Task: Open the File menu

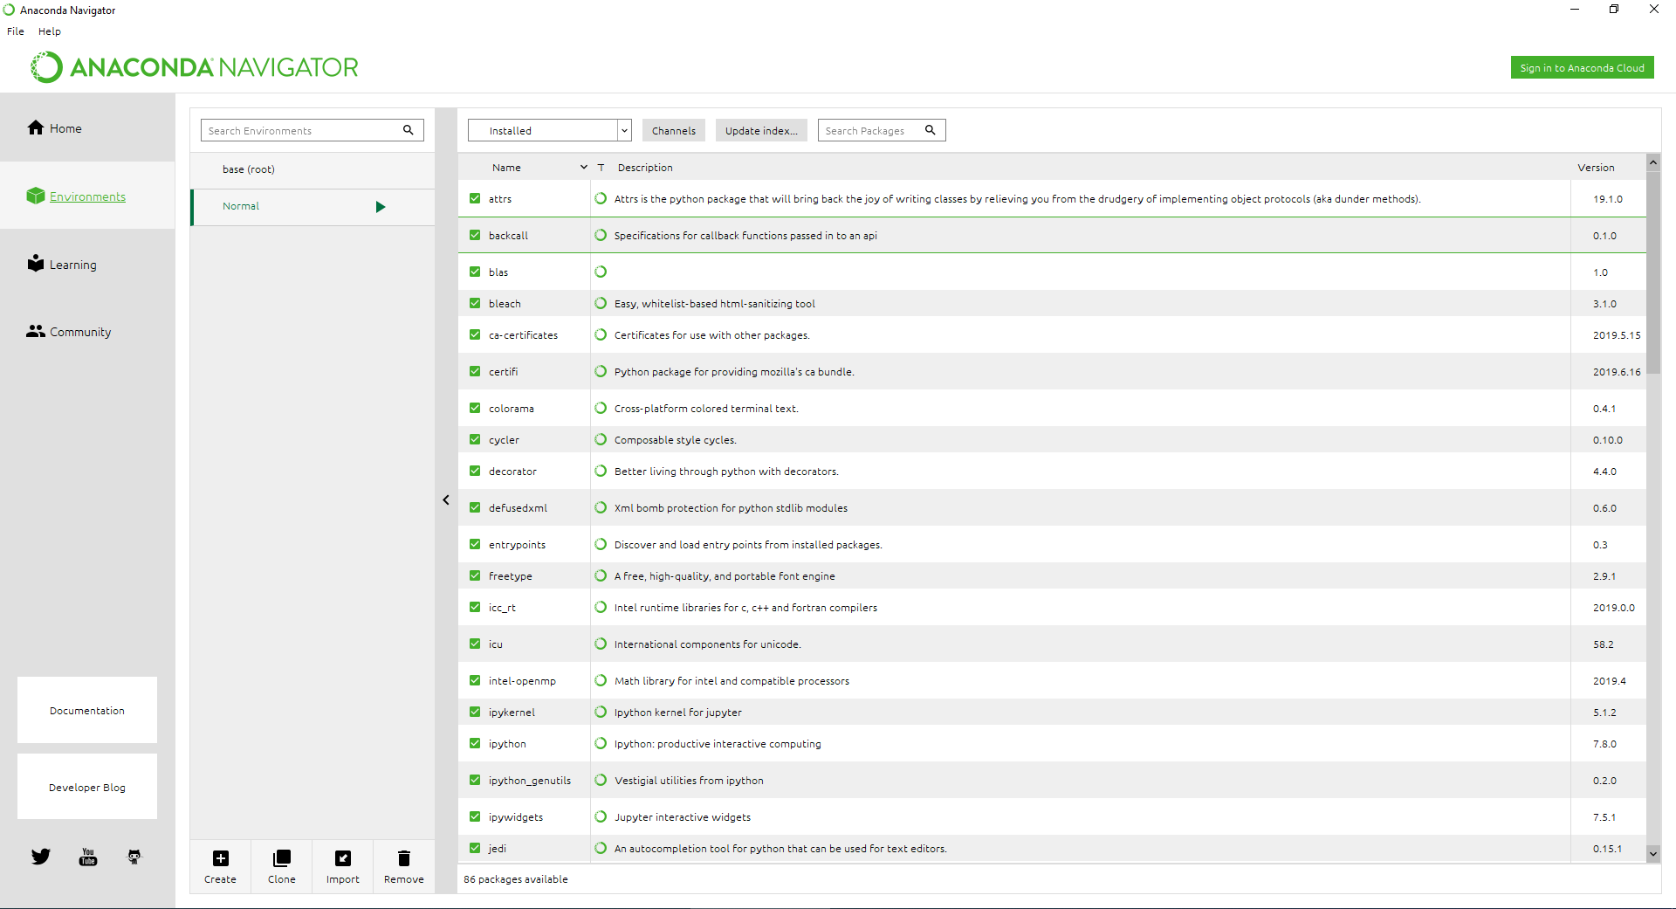Action: point(16,31)
